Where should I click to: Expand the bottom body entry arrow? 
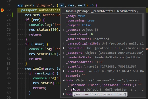coord(64,94)
